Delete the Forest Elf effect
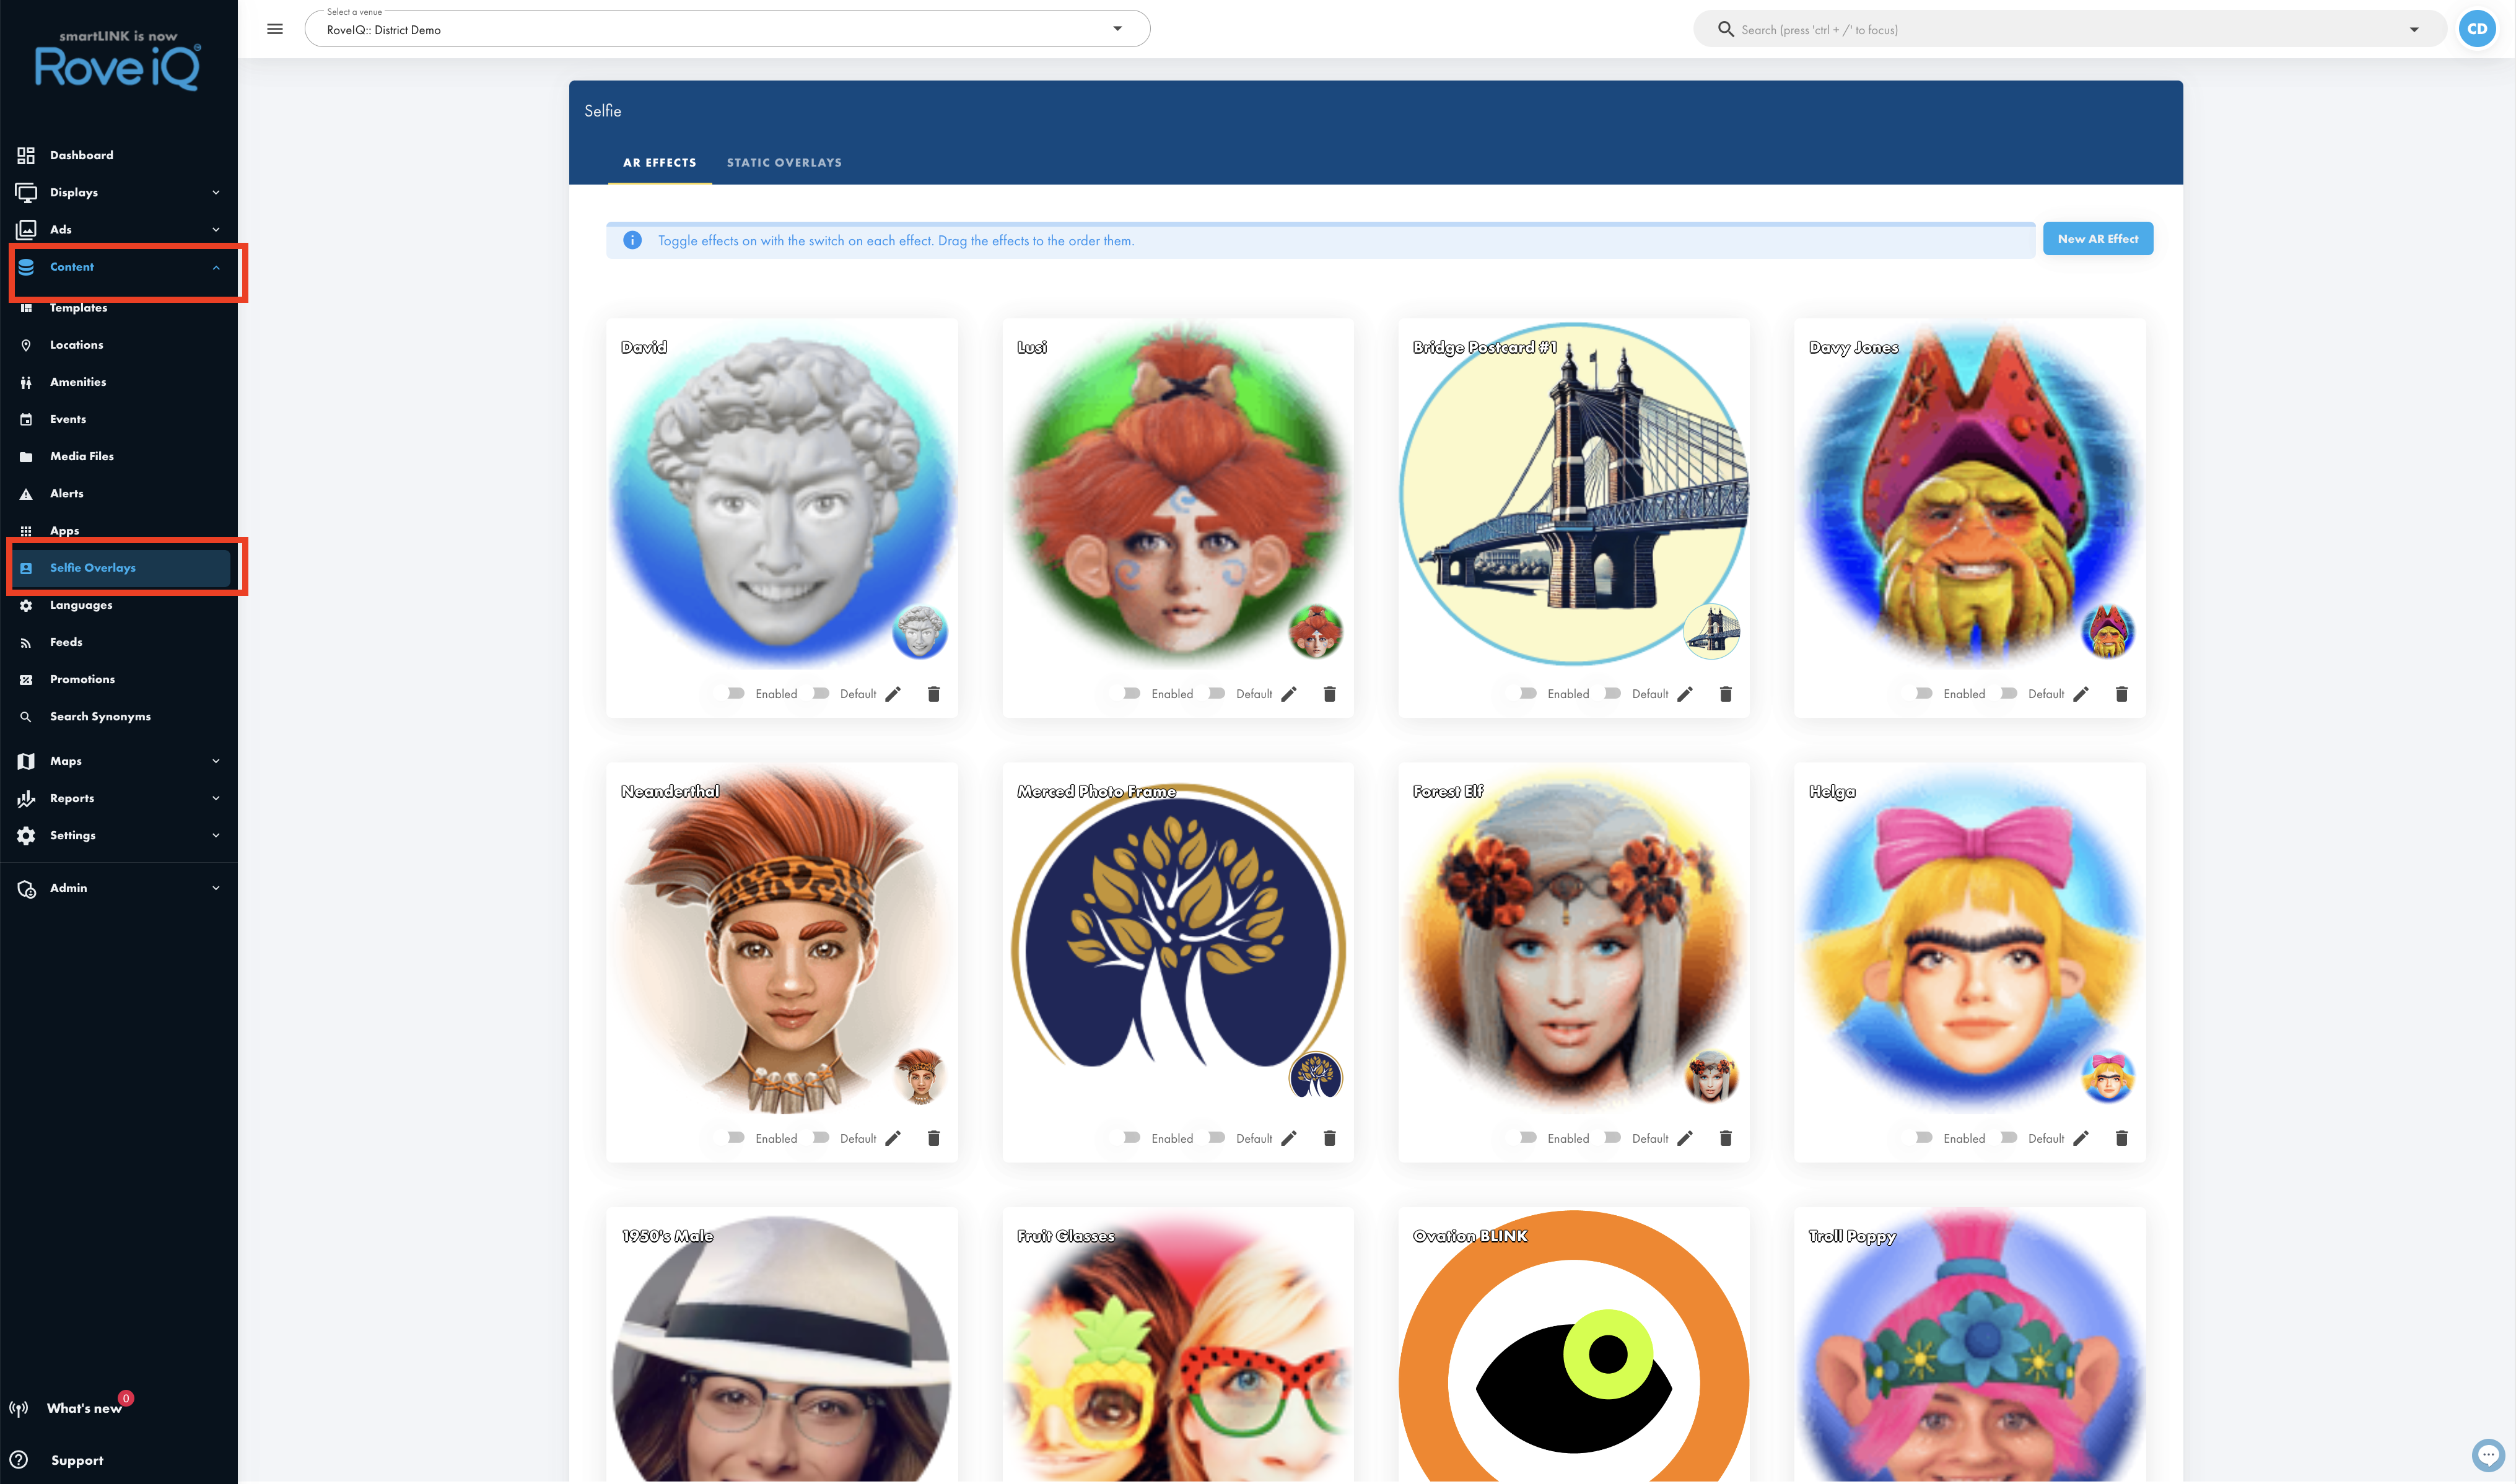Image resolution: width=2516 pixels, height=1484 pixels. (x=1725, y=1138)
